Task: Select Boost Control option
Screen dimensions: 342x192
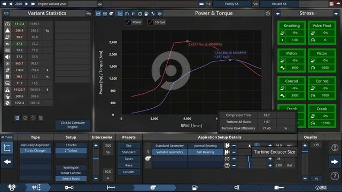Action: click(71, 173)
